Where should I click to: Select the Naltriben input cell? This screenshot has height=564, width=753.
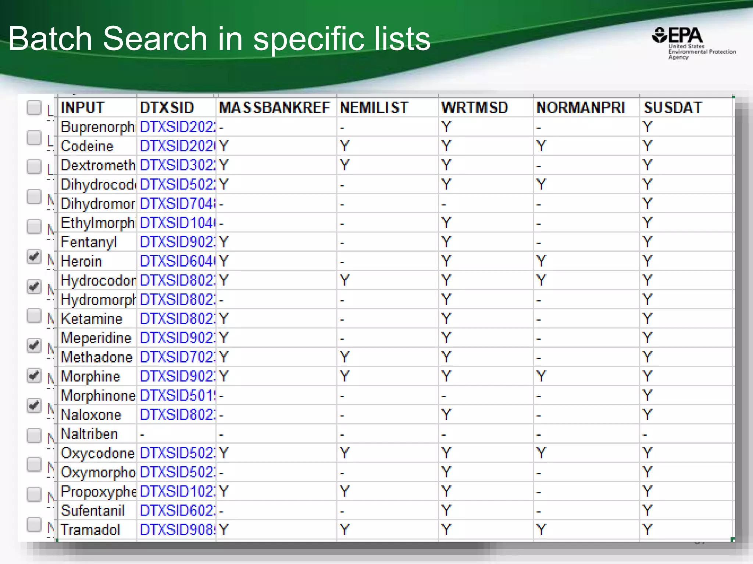[97, 434]
